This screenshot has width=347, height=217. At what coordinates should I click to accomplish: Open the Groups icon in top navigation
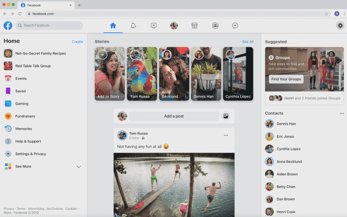(215, 26)
